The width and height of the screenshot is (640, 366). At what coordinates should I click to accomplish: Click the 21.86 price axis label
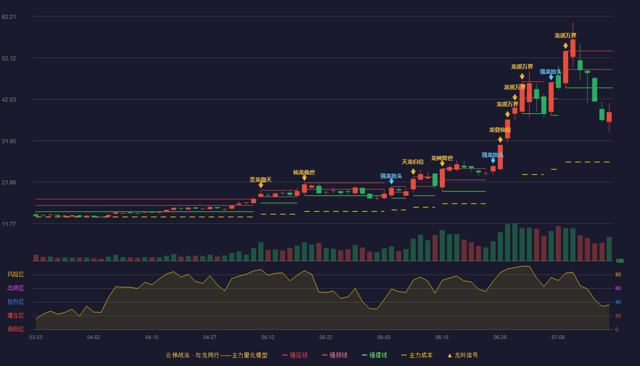click(x=9, y=182)
